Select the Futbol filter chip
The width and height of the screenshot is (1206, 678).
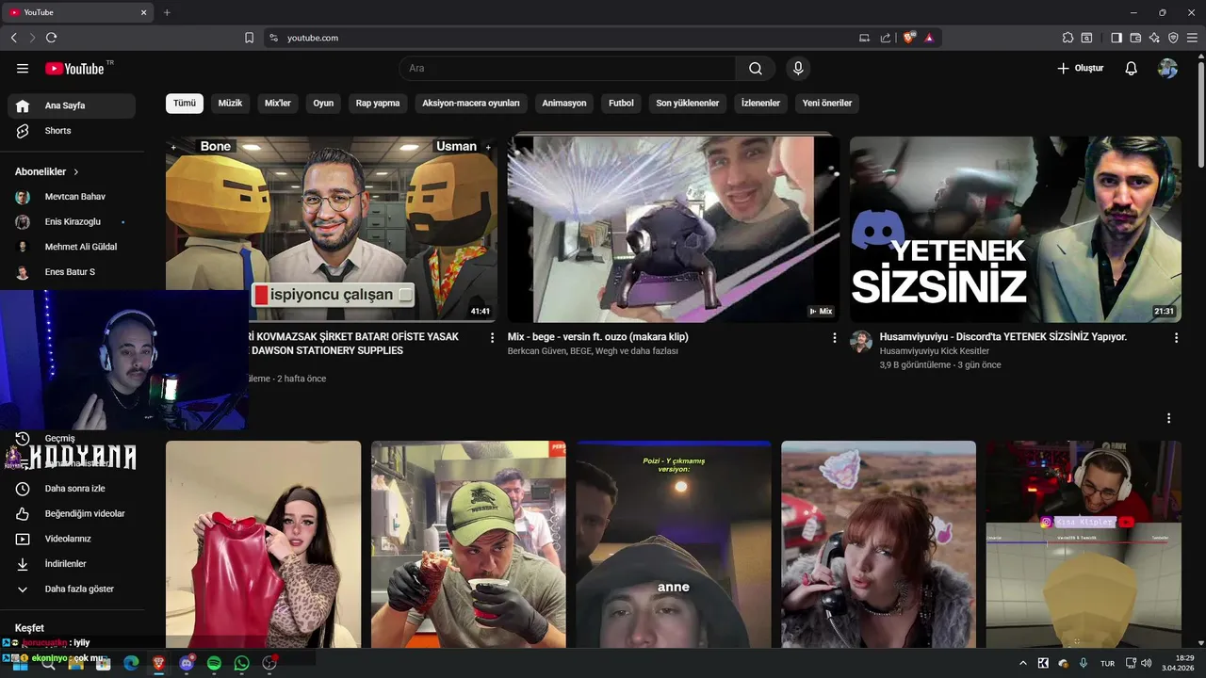621,103
